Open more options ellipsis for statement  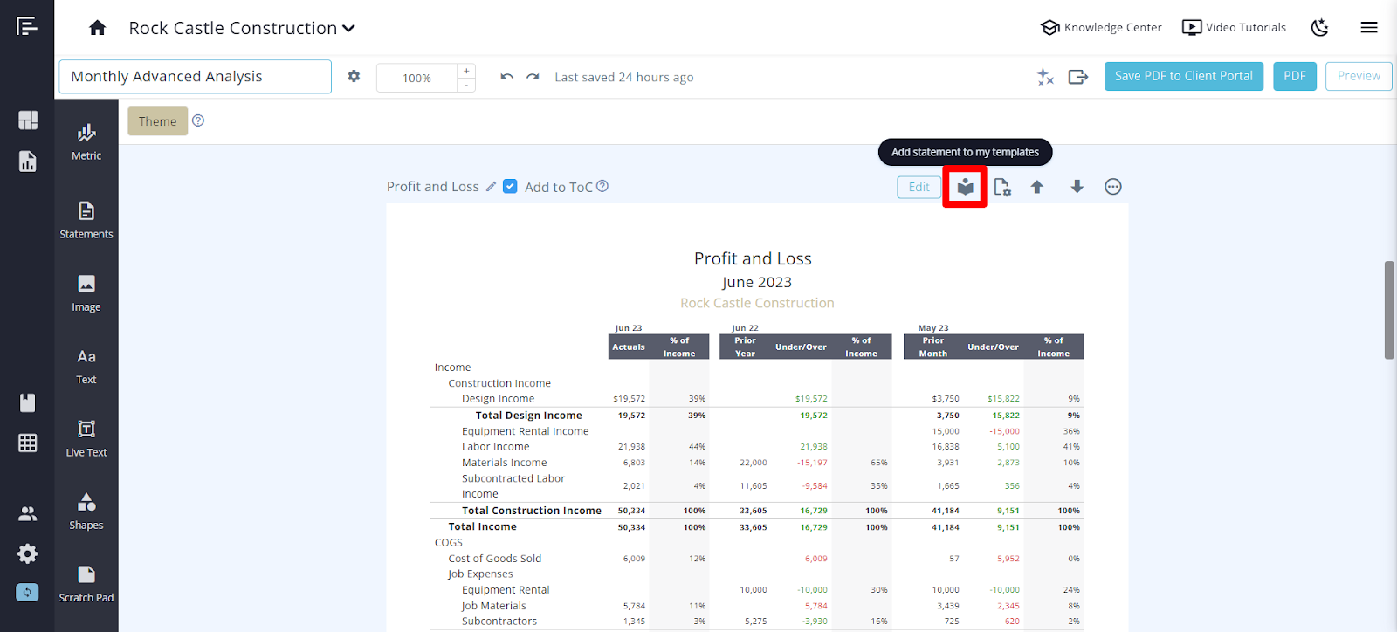click(1113, 187)
